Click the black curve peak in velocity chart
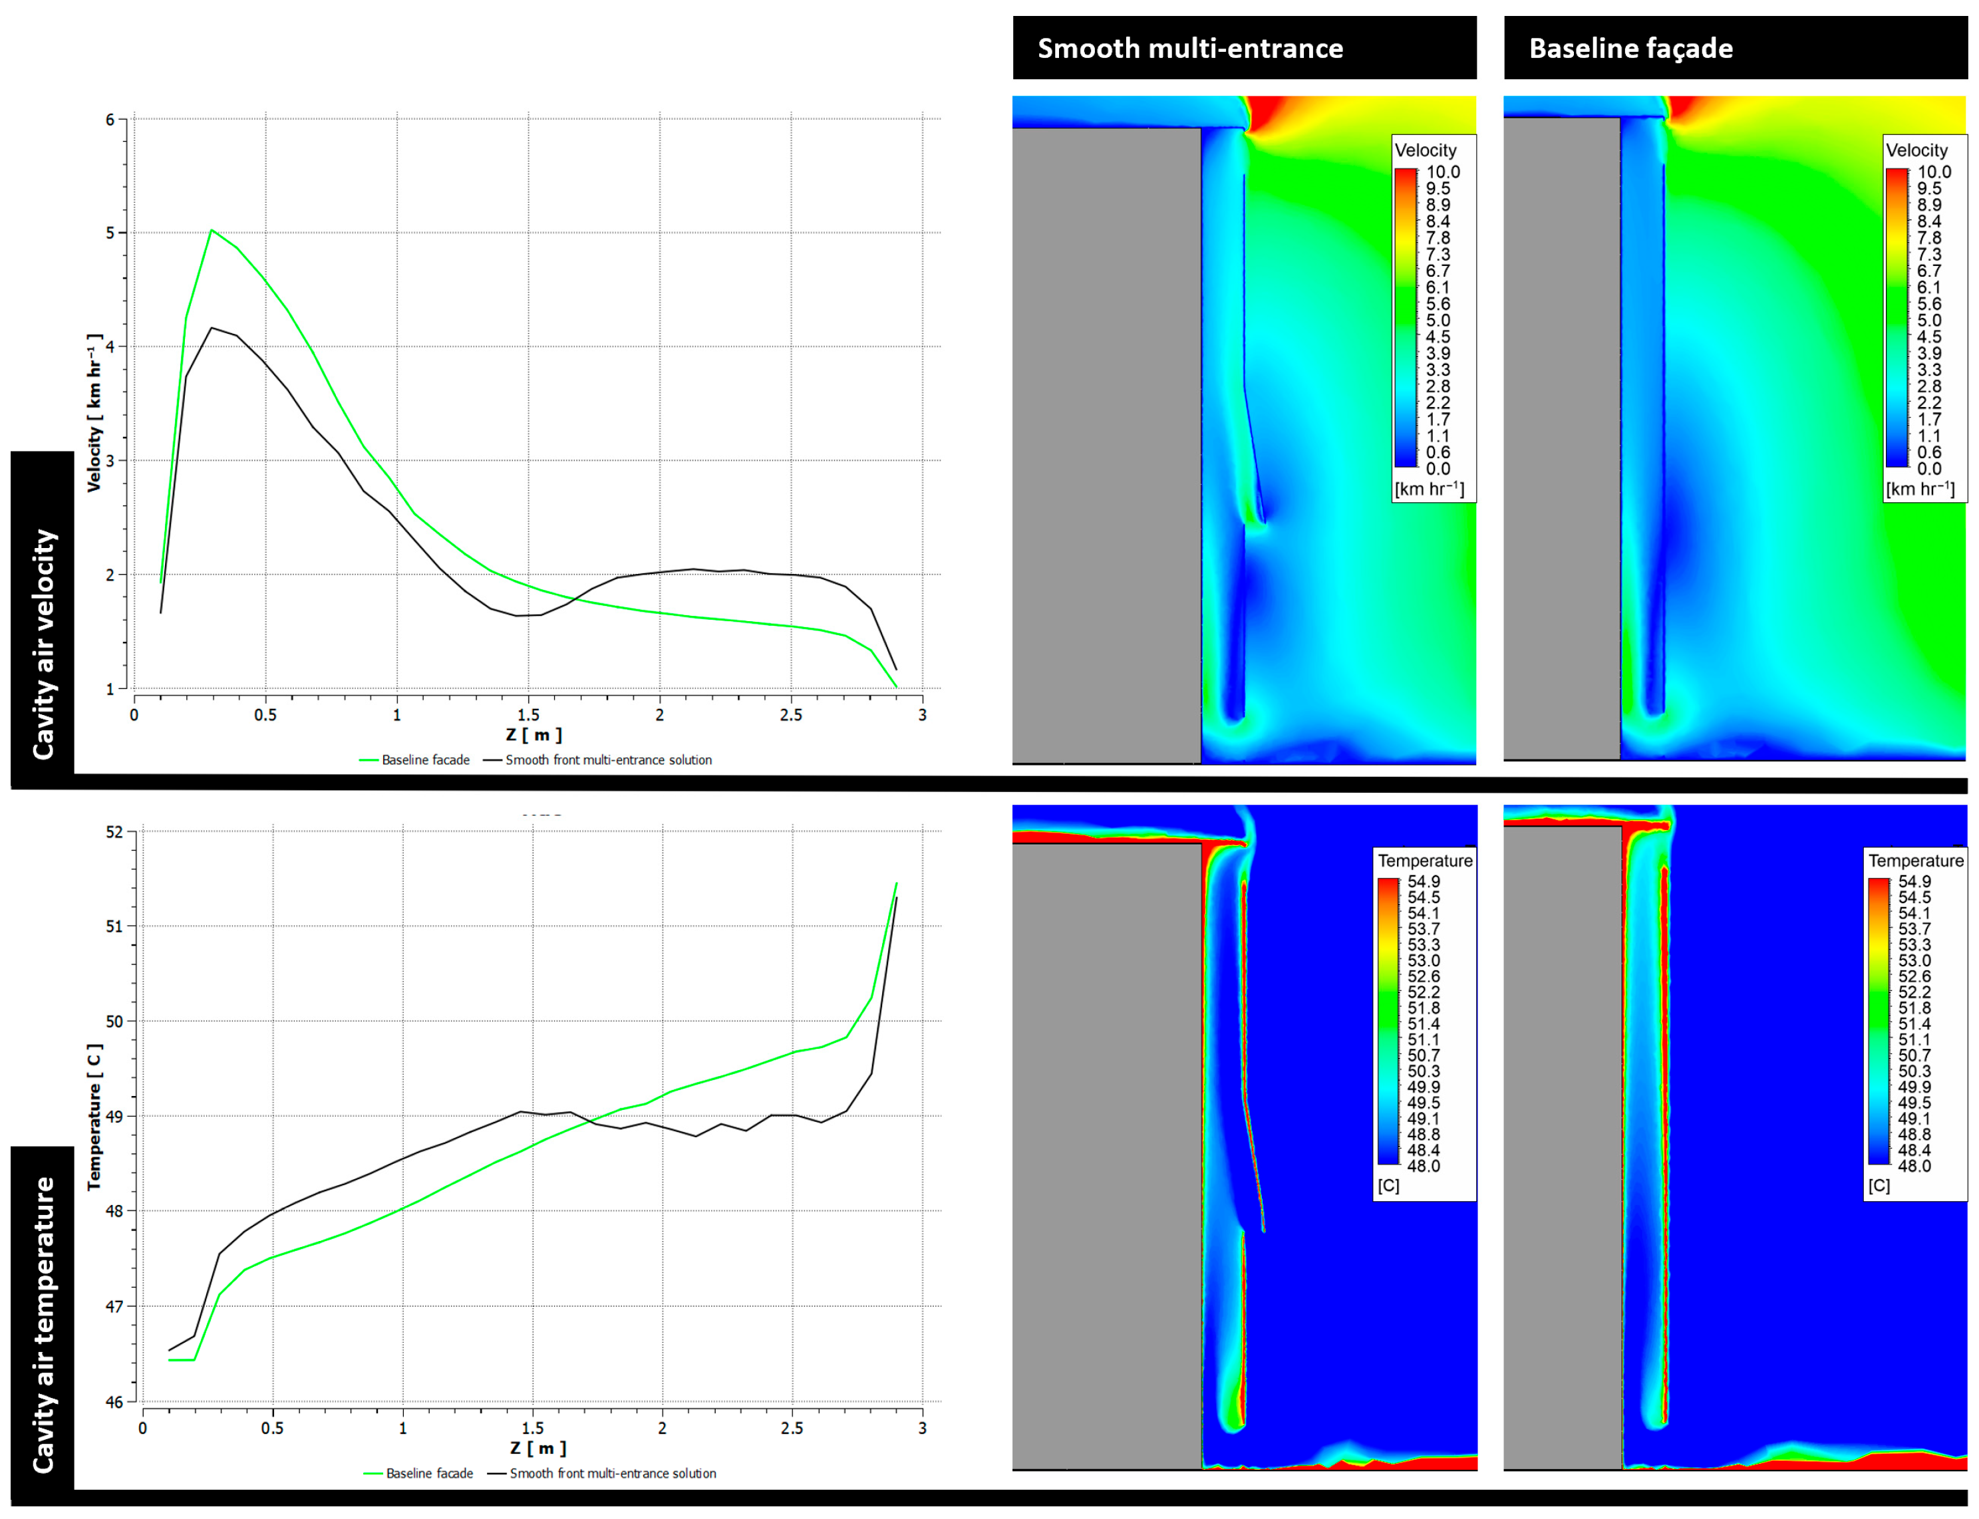This screenshot has height=1519, width=1979. pos(213,329)
